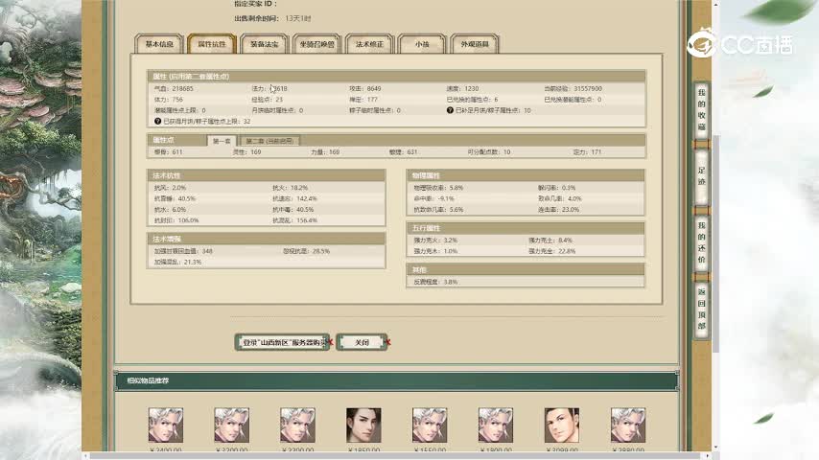The height and width of the screenshot is (460, 819).
Task: Open the 外观道具 tab
Action: point(475,44)
